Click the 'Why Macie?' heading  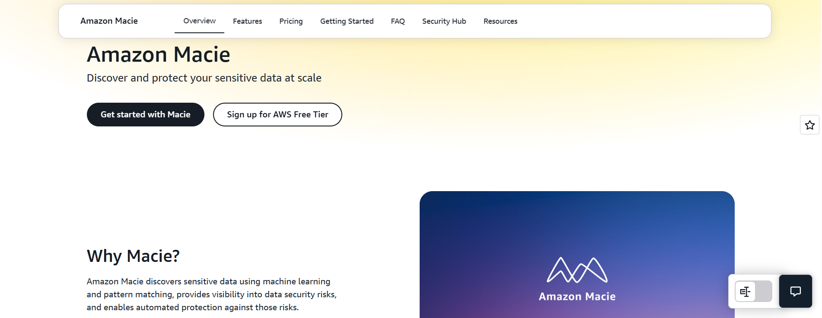tap(133, 256)
